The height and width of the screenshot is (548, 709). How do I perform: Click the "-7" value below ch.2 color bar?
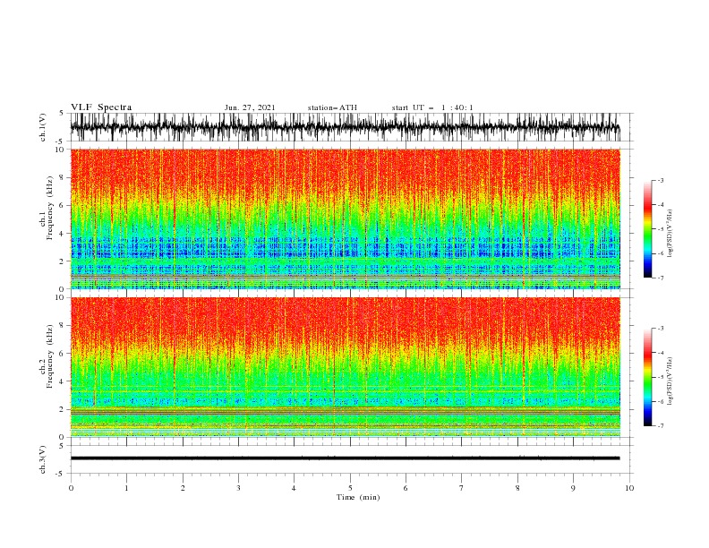pyautogui.click(x=660, y=425)
